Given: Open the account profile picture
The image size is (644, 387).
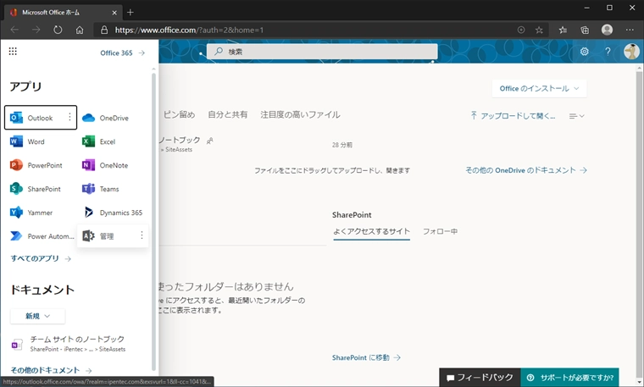Looking at the screenshot, I should point(631,52).
